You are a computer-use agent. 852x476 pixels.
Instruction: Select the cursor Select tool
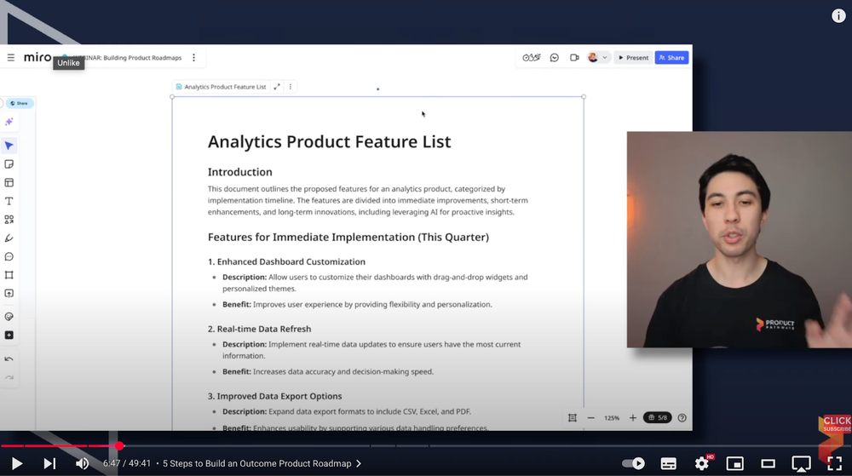point(9,146)
